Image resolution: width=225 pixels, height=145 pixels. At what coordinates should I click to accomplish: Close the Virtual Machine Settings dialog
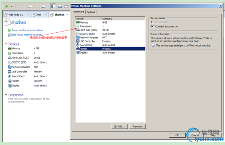tap(220, 6)
